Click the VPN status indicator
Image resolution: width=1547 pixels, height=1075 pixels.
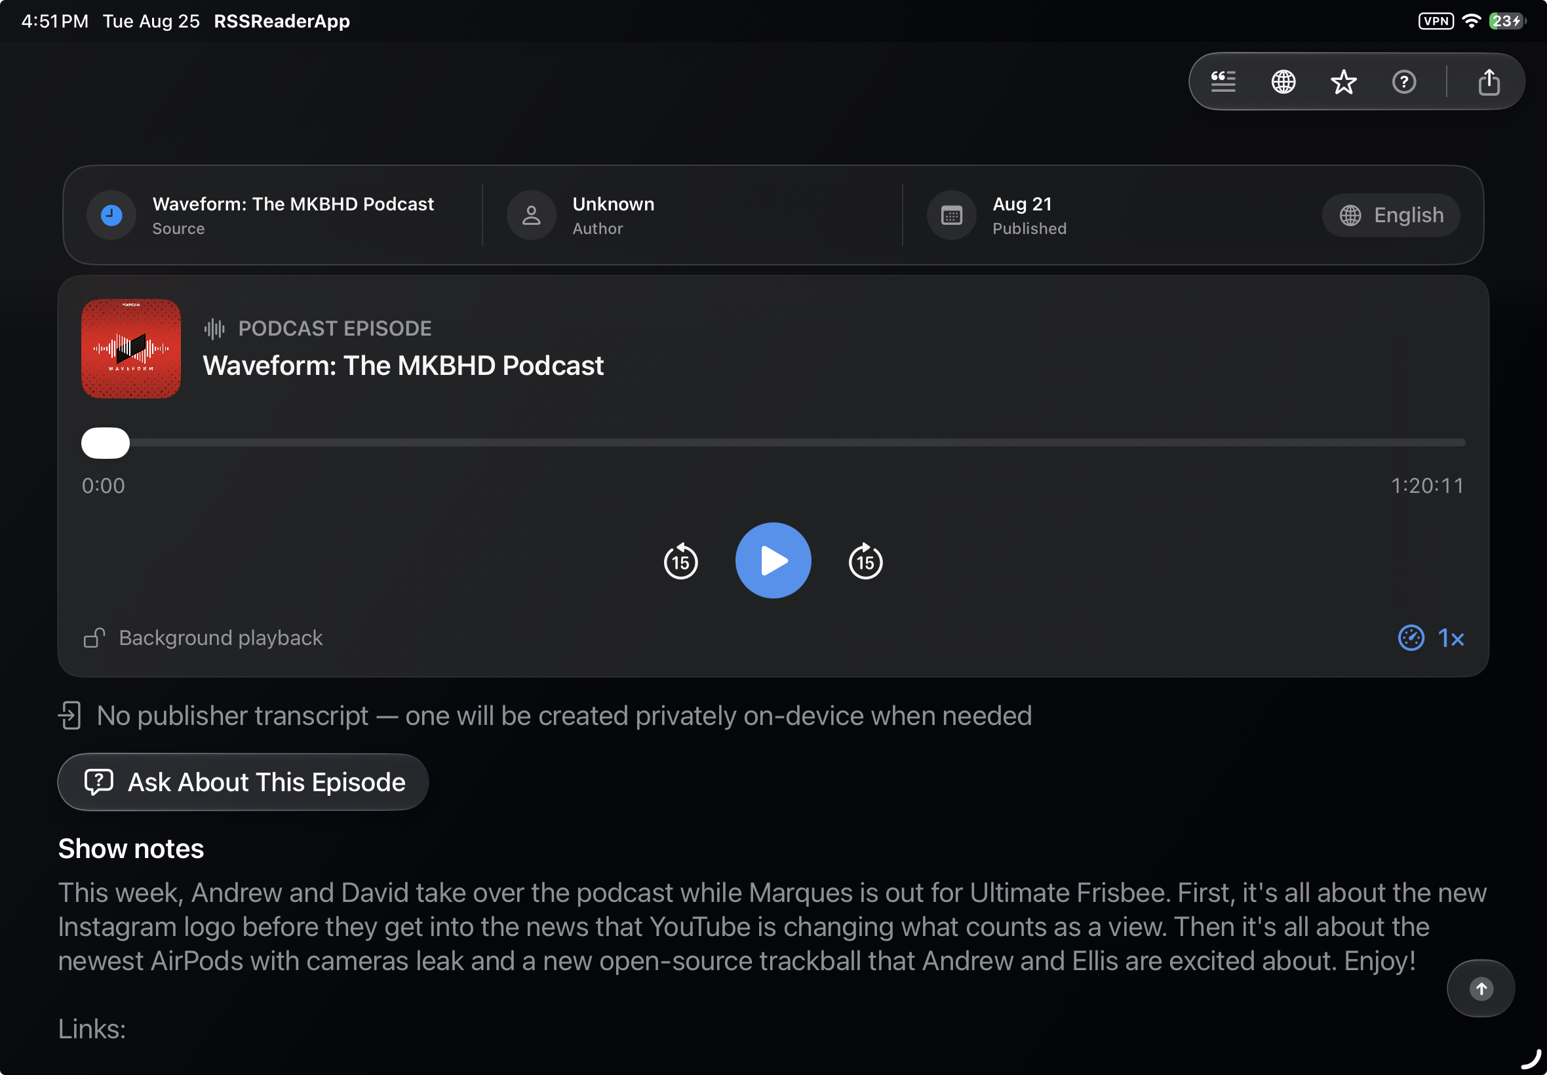click(1436, 21)
